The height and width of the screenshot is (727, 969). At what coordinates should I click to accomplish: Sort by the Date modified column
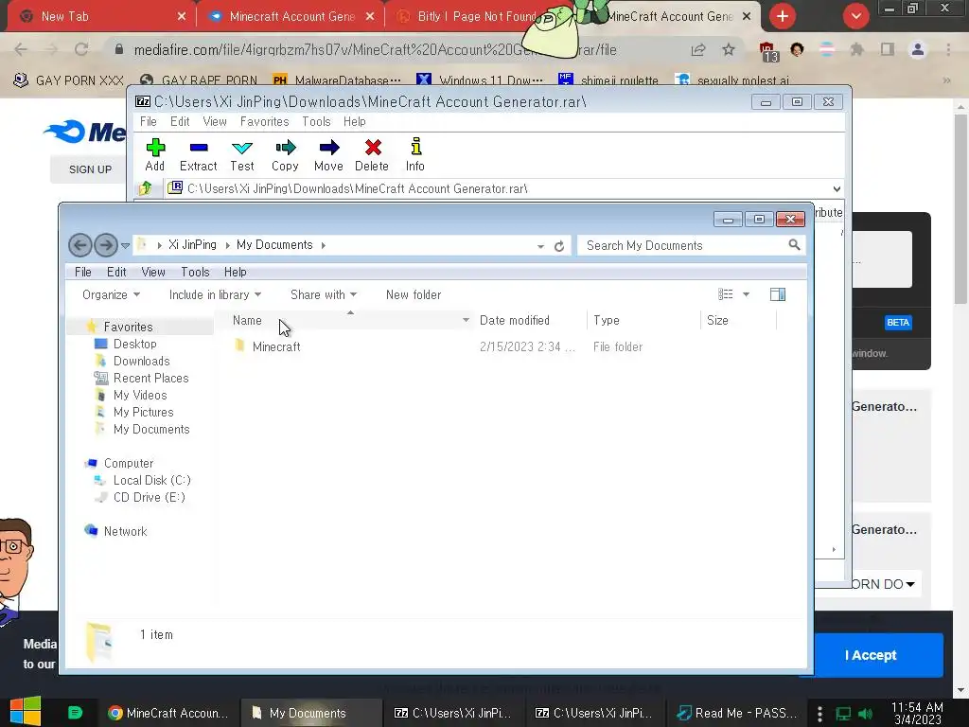tap(514, 320)
